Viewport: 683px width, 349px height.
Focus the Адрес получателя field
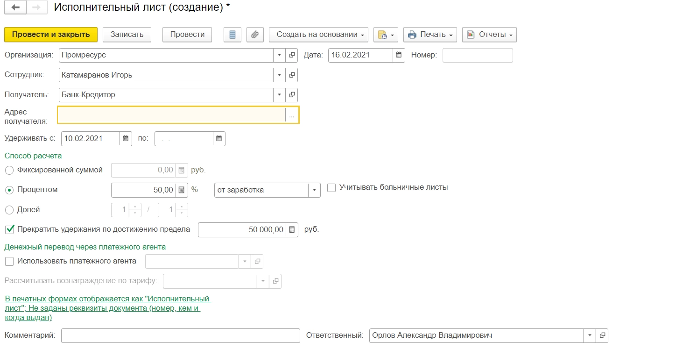click(171, 115)
